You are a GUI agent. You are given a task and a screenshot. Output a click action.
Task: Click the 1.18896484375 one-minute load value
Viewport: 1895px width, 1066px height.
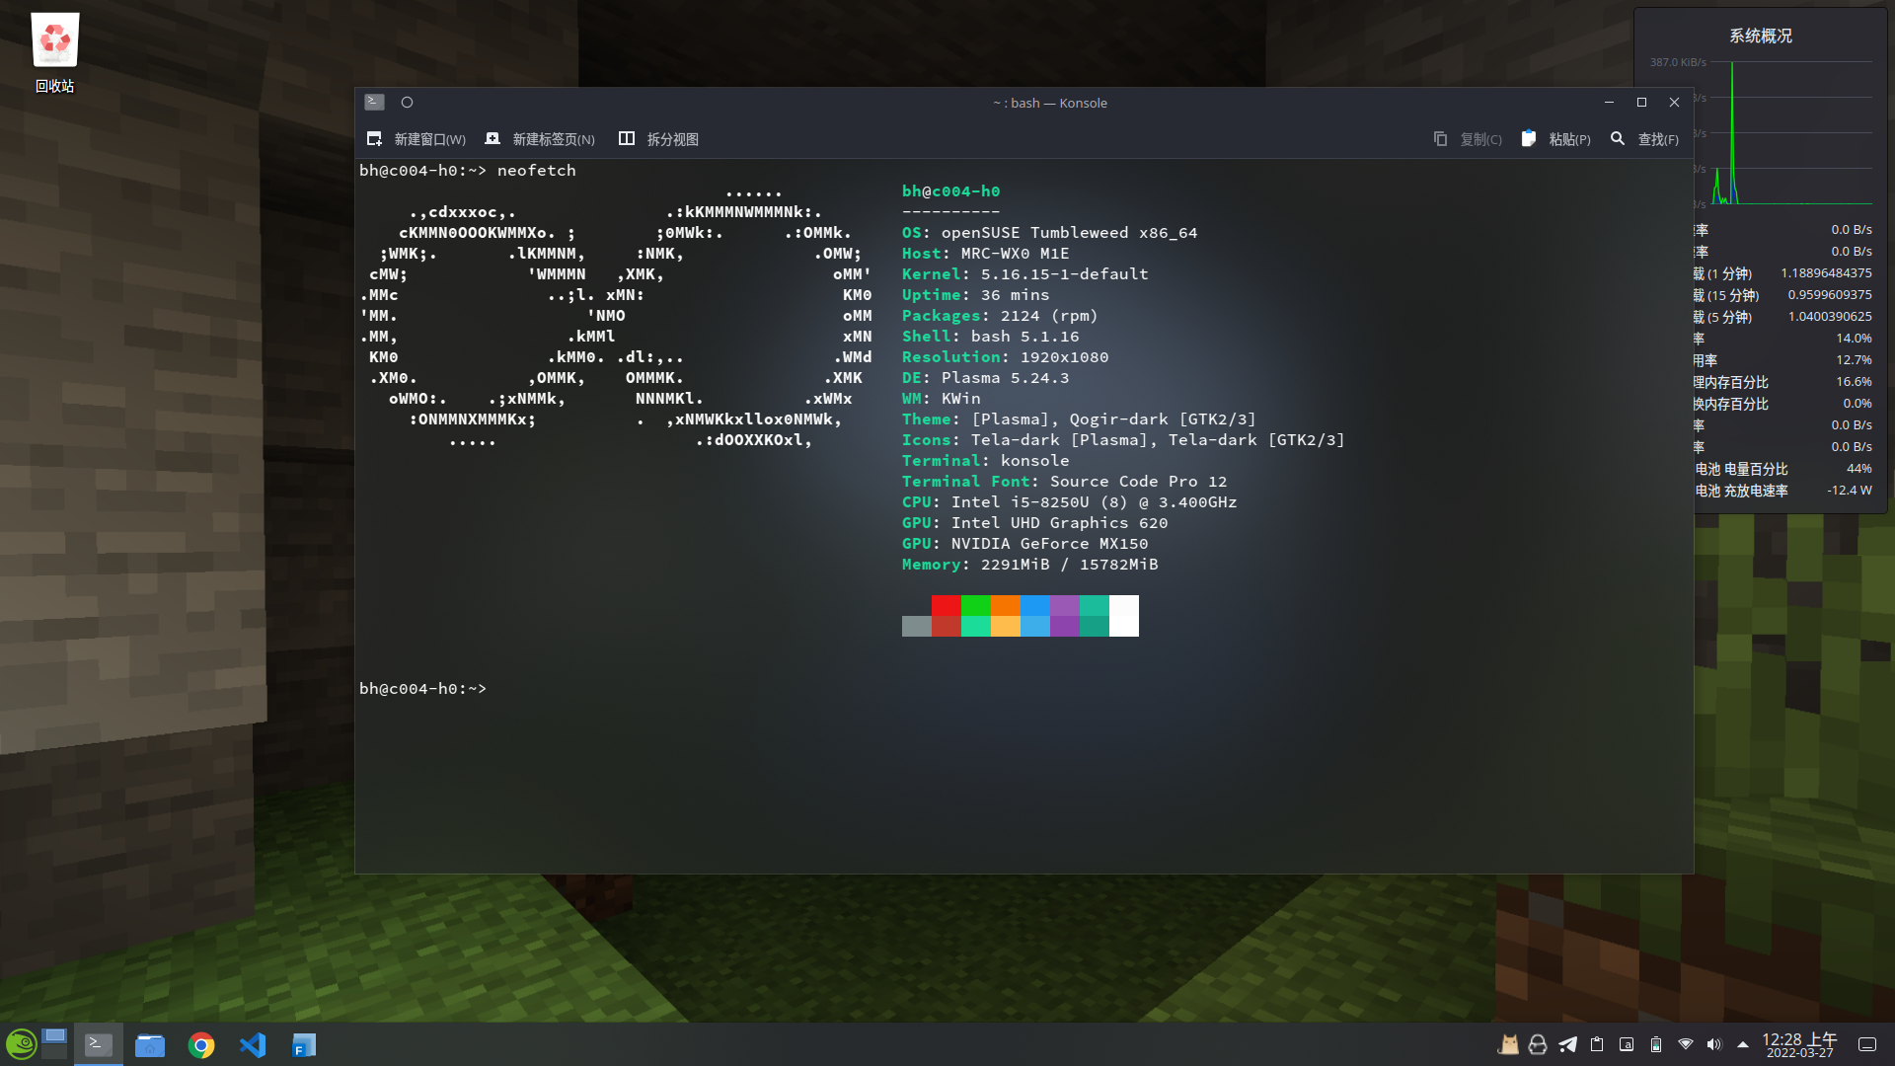(1826, 273)
